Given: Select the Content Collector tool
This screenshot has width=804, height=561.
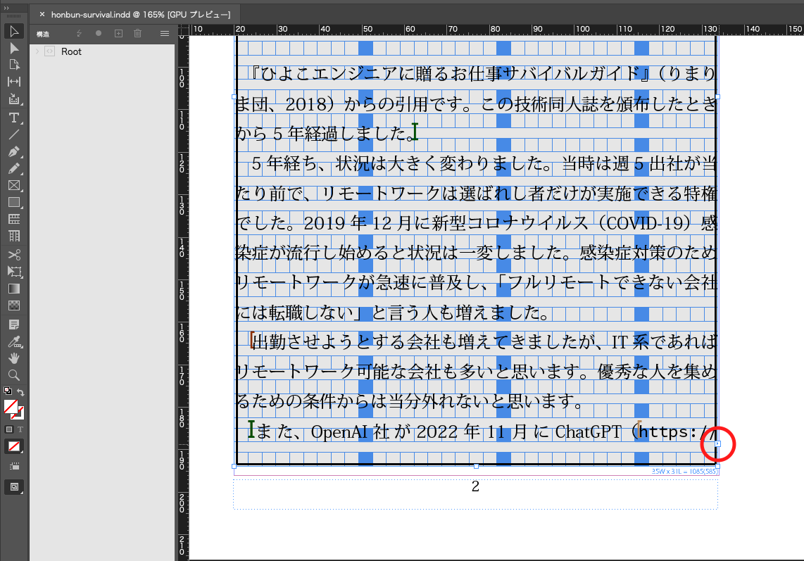Looking at the screenshot, I should click(14, 99).
